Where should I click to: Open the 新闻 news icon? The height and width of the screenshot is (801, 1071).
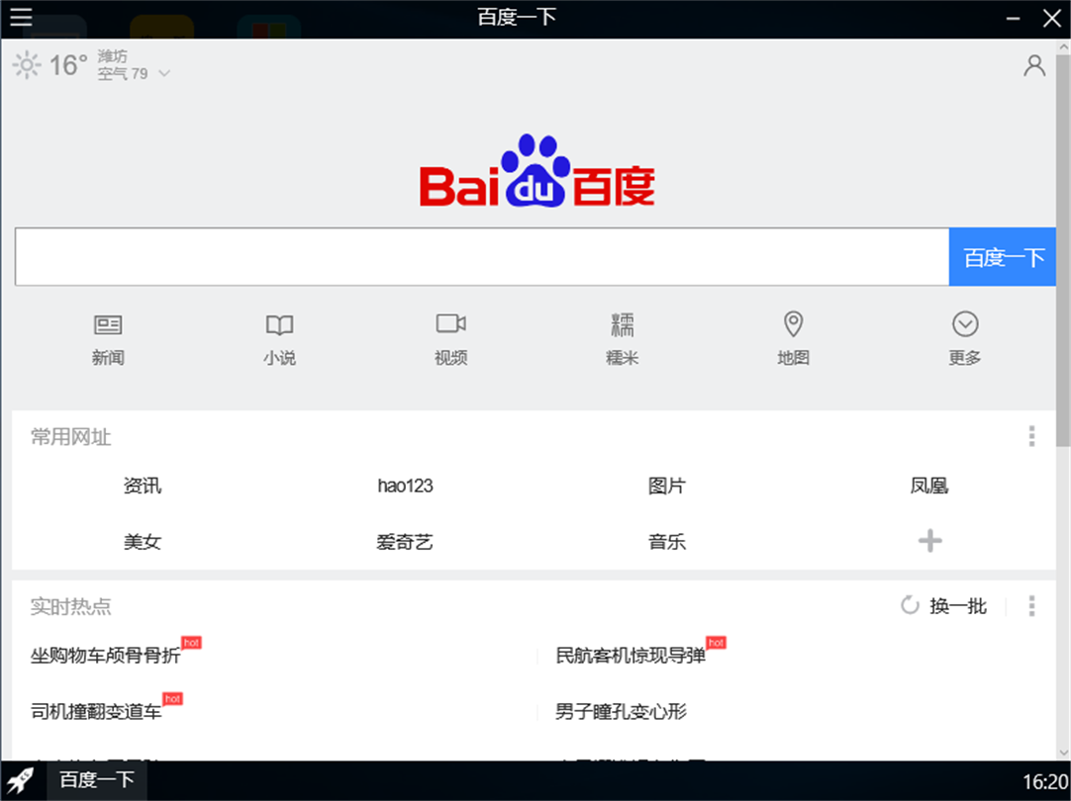tap(108, 324)
